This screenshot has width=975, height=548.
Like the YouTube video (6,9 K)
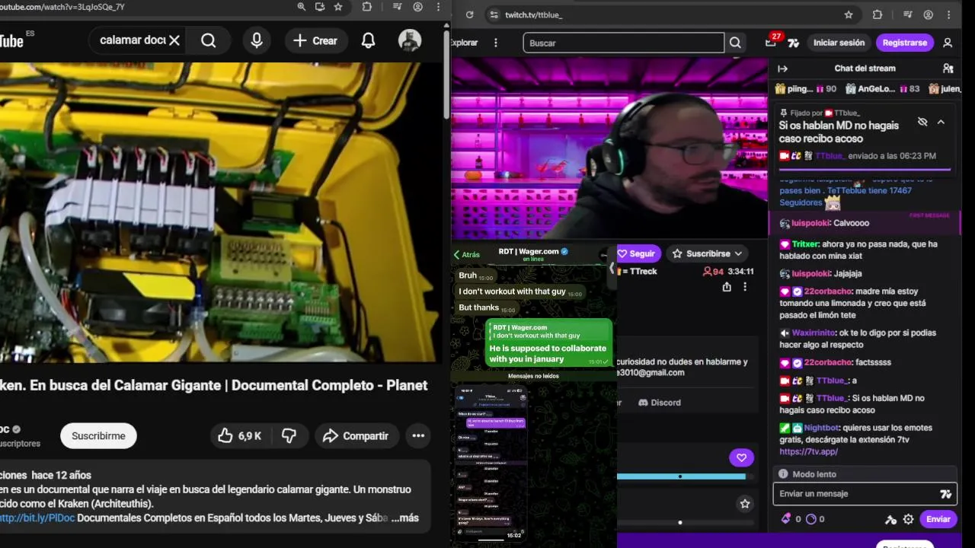239,435
